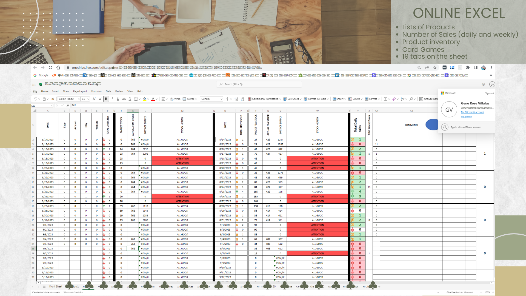Click the Analyze Data icon

click(x=421, y=99)
